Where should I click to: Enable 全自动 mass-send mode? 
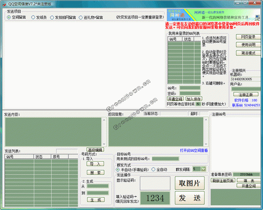154,169
